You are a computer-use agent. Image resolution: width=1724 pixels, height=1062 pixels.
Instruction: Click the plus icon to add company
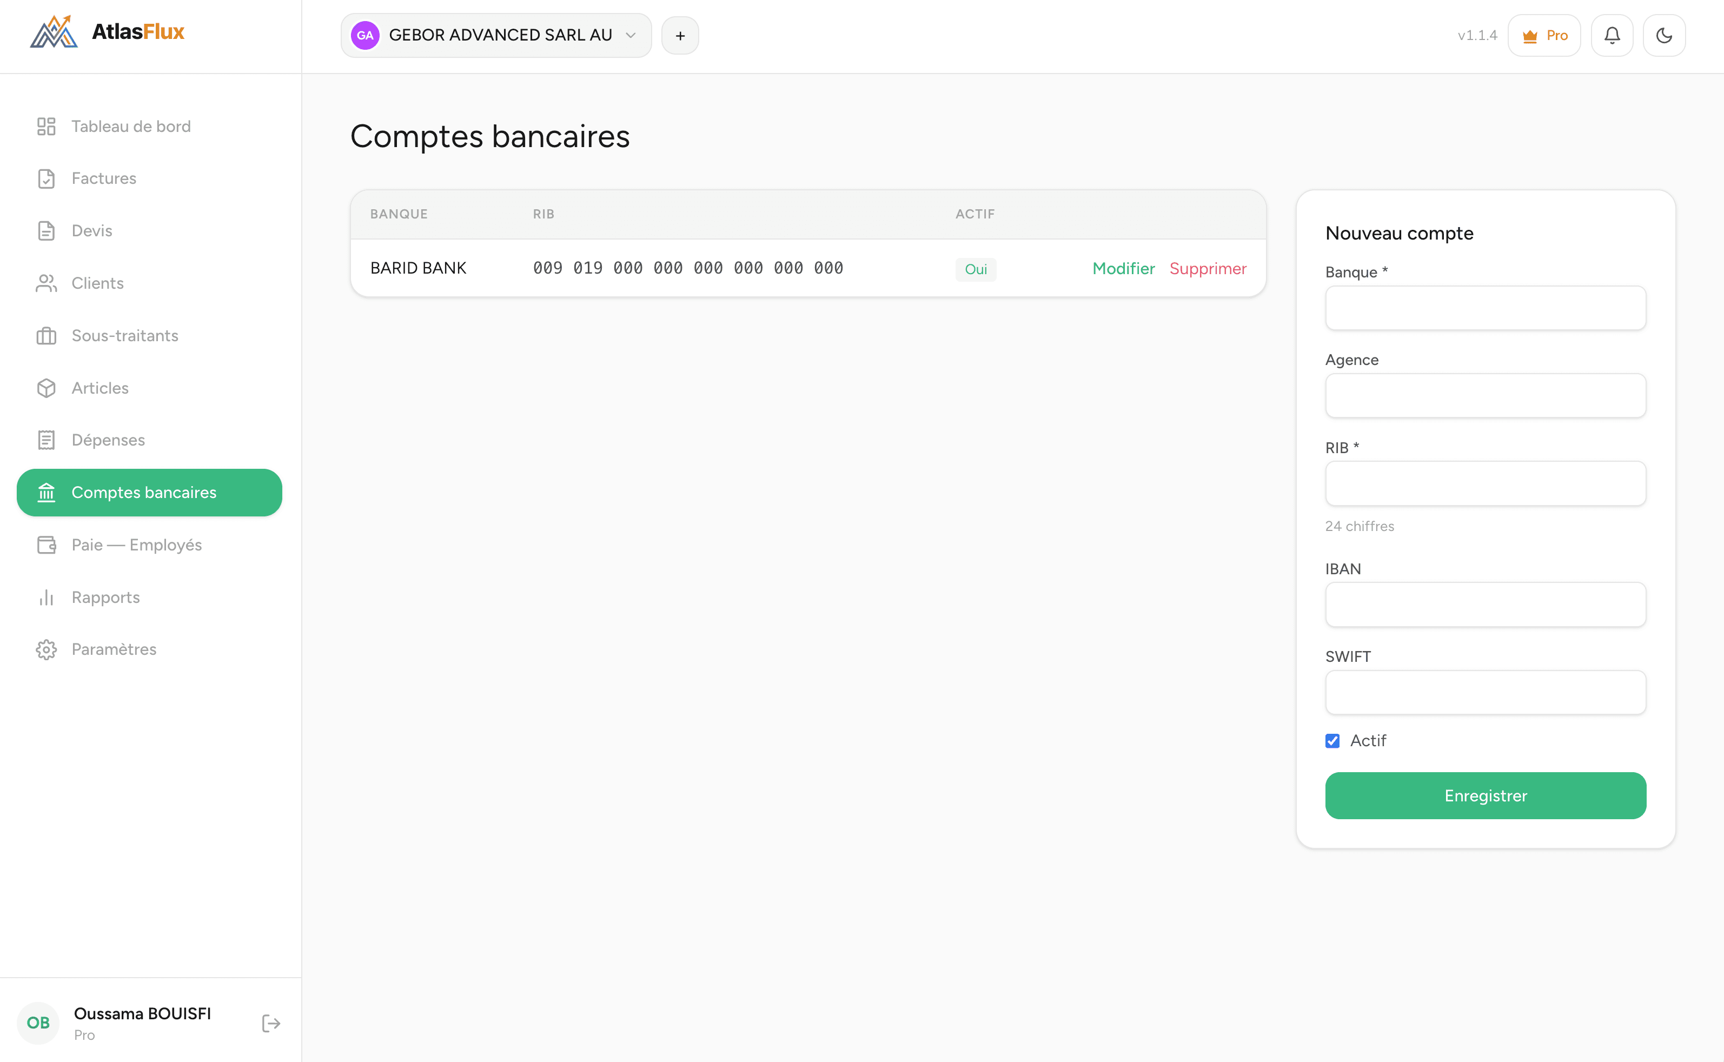tap(680, 35)
